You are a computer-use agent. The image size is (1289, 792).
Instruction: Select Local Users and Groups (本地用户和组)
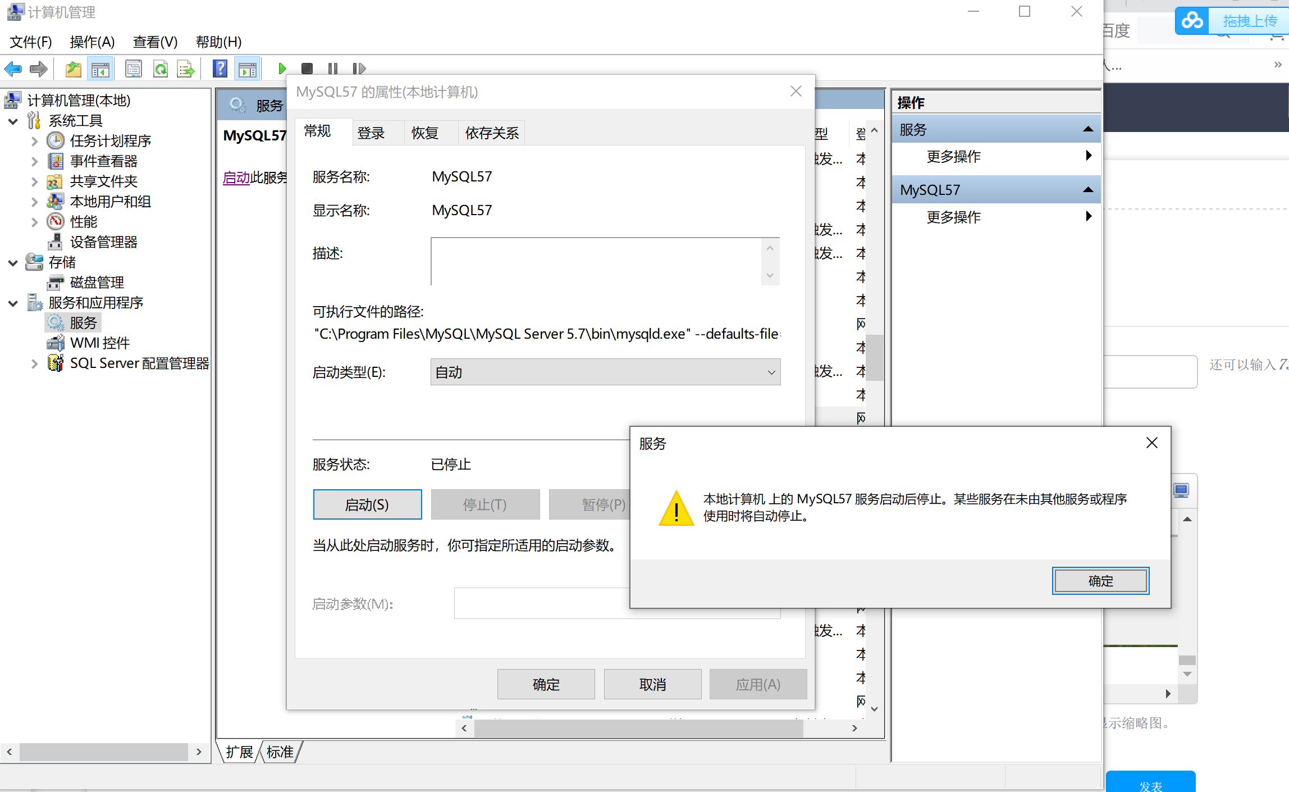pos(110,202)
